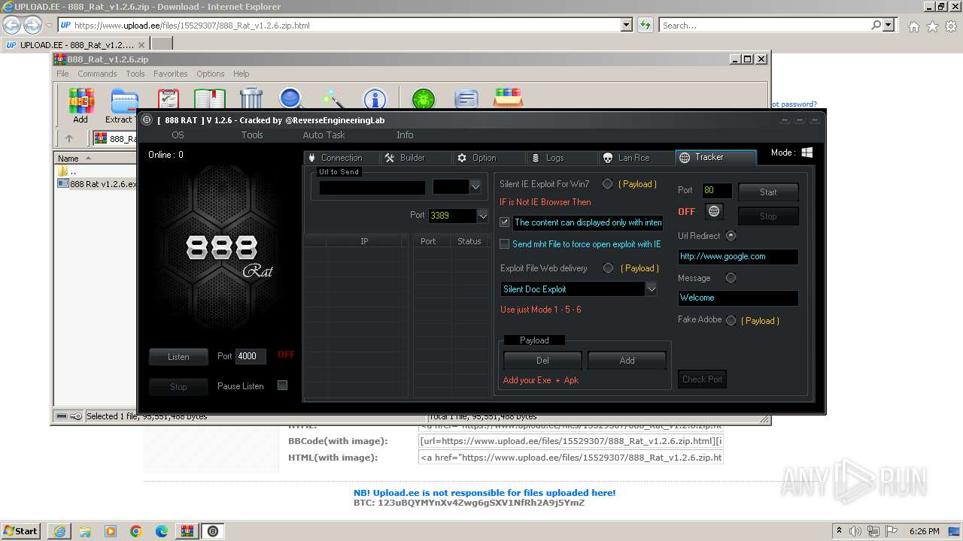The height and width of the screenshot is (541, 963).
Task: Open IE tools gear icon
Action: pos(951,26)
